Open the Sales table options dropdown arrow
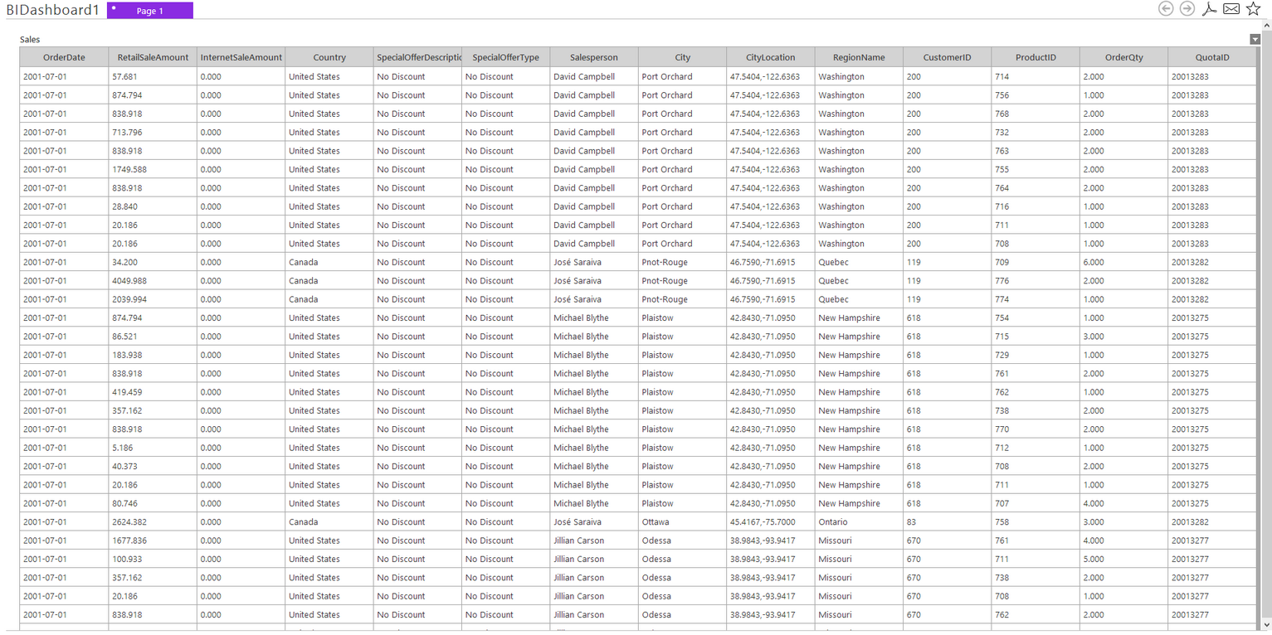The height and width of the screenshot is (635, 1272). 1255,39
